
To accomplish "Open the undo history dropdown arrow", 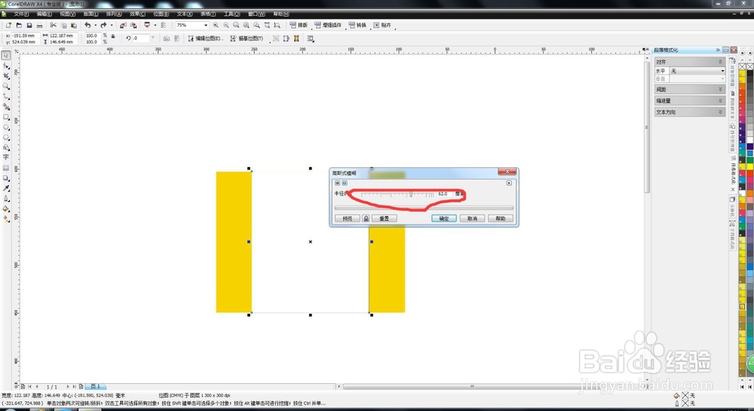I will pos(95,25).
